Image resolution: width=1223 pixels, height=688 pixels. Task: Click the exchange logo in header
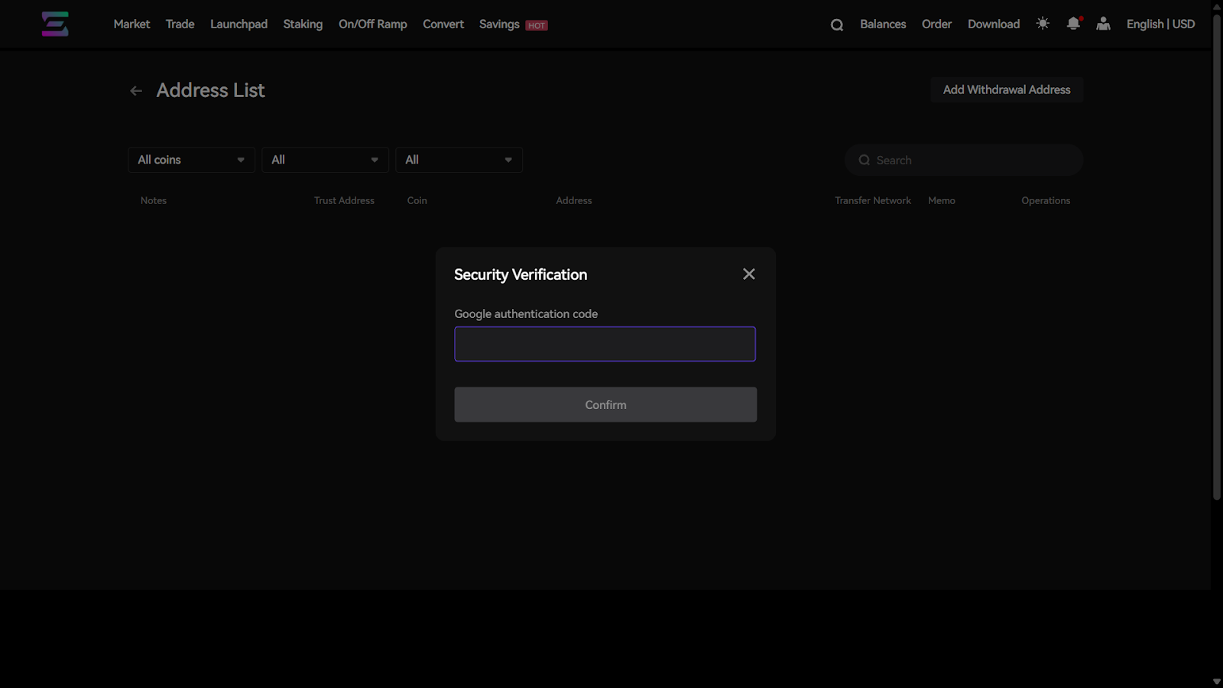click(55, 24)
